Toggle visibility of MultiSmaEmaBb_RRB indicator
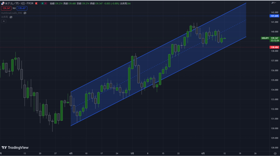This screenshot has width=280, height=156. coord(25,13)
